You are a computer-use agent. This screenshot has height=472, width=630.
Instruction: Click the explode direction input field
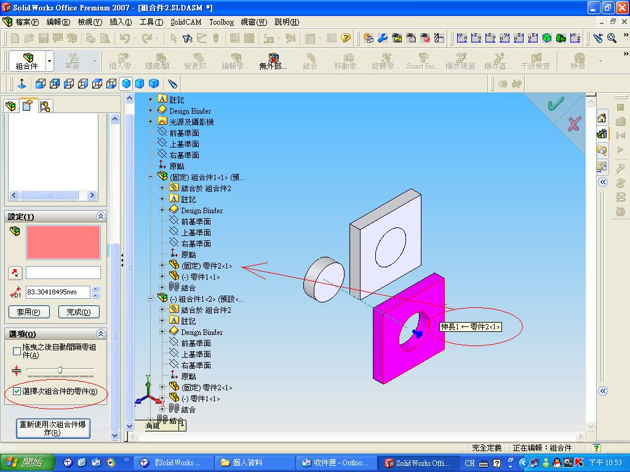[x=63, y=272]
